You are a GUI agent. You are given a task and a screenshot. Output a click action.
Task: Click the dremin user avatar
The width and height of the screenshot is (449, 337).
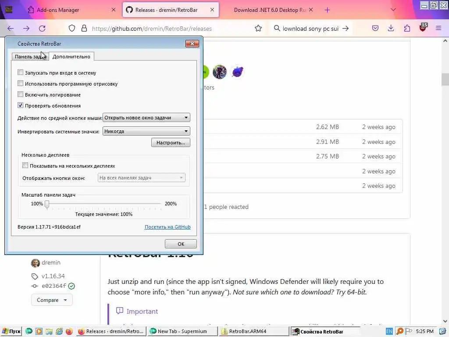(35, 263)
